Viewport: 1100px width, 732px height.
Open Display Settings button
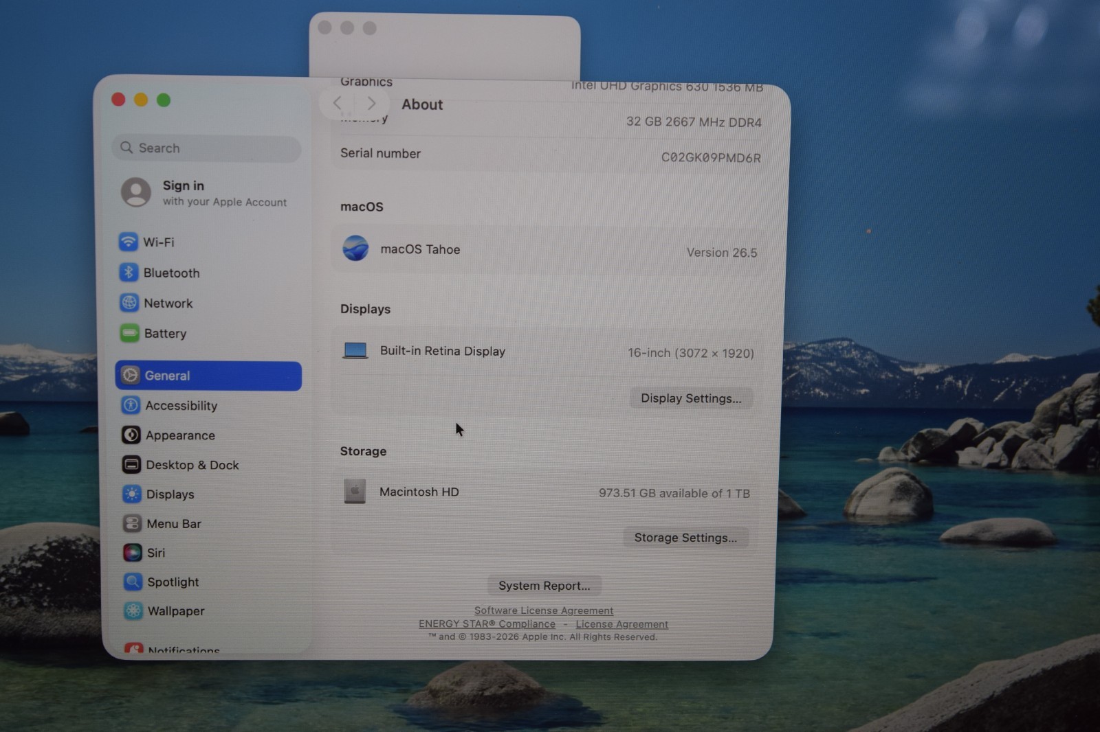(x=691, y=398)
